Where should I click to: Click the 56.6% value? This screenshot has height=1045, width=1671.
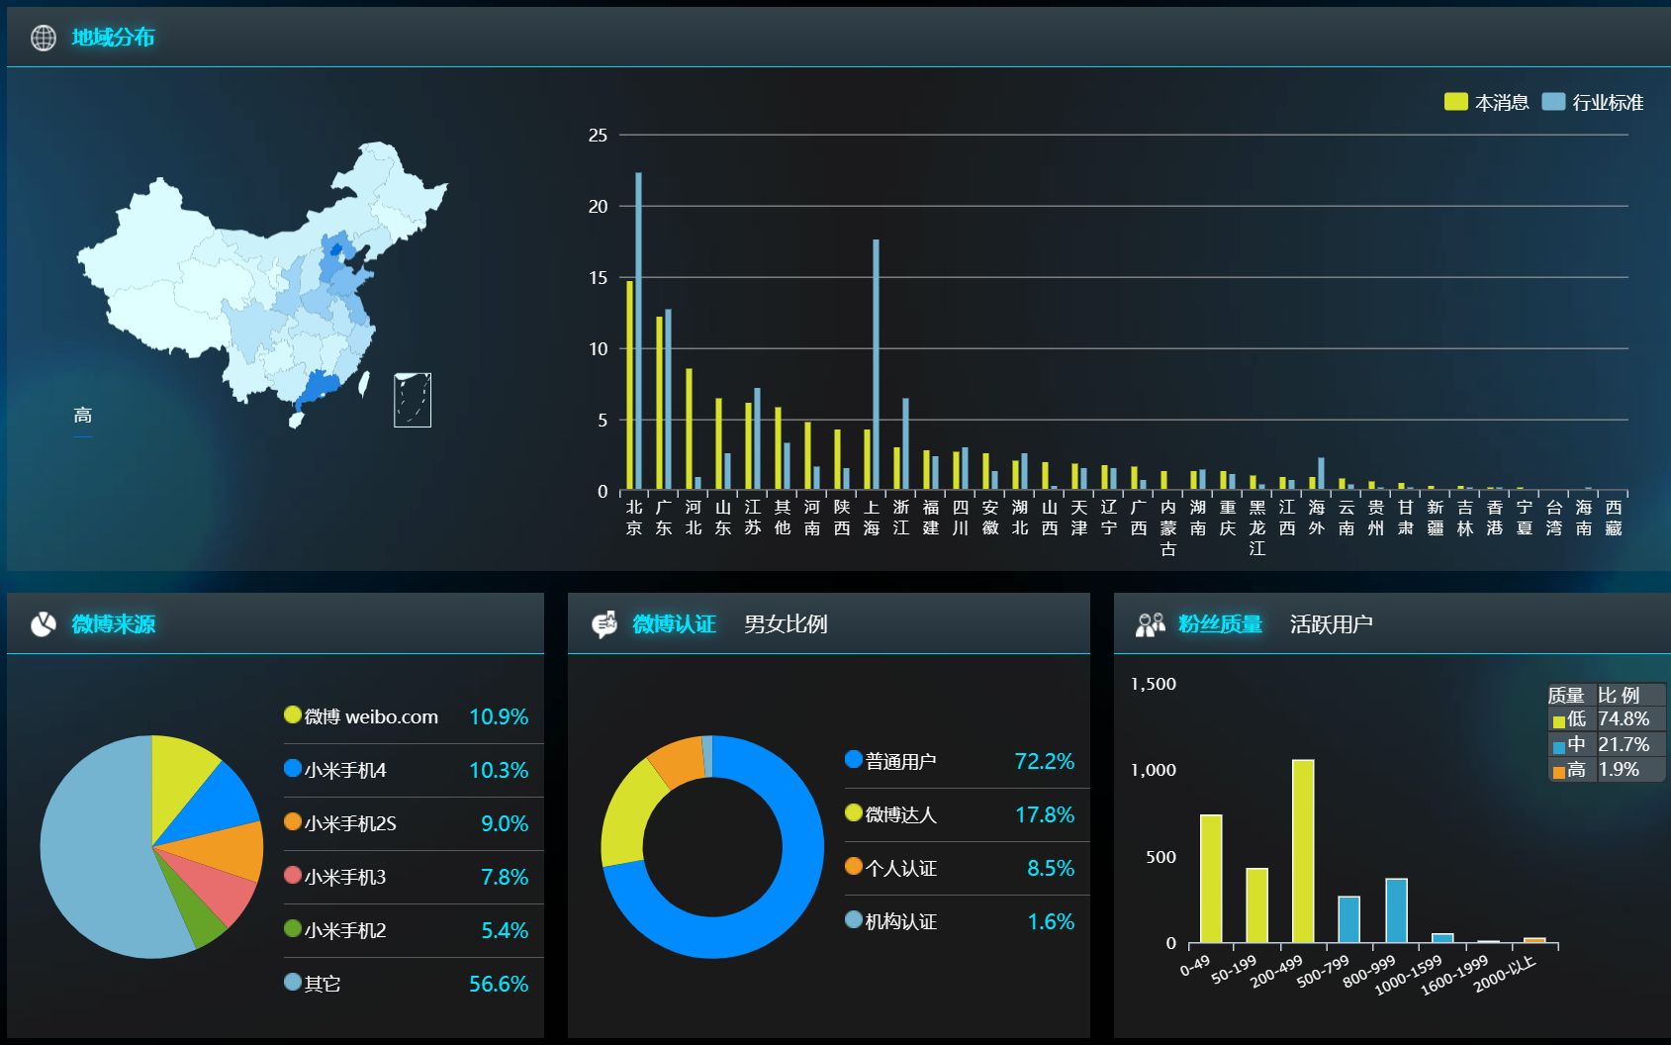pos(499,985)
